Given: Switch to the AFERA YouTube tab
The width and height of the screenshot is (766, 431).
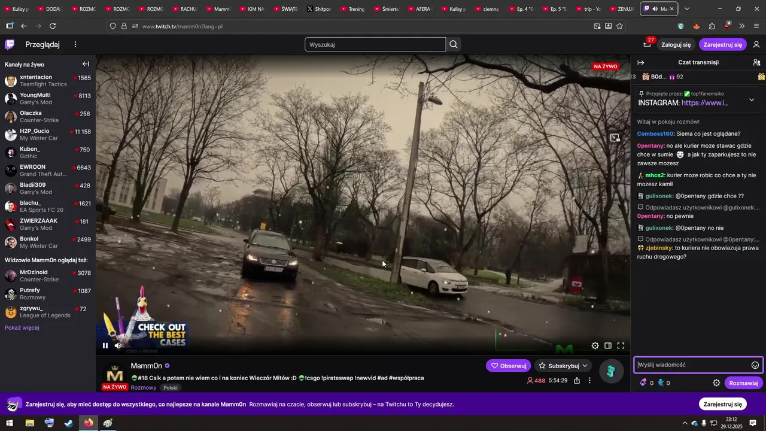Looking at the screenshot, I should (x=420, y=9).
